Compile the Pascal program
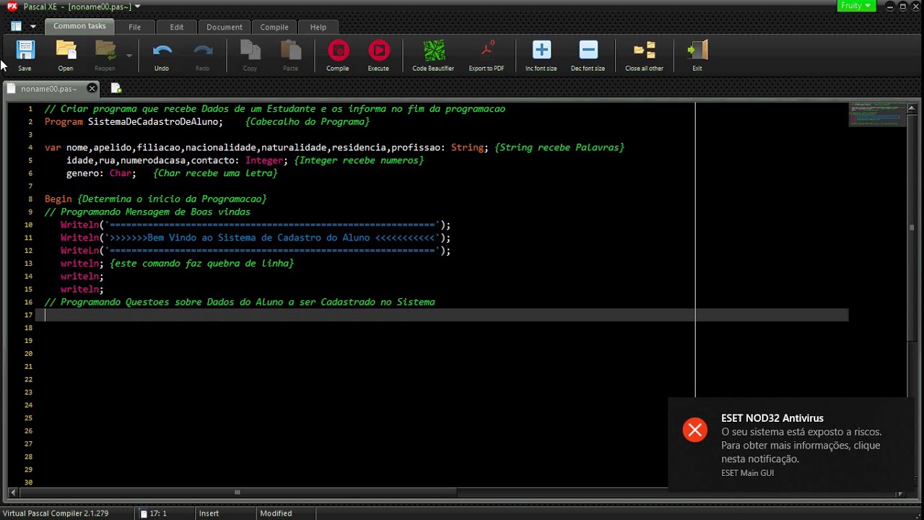924x520 pixels. tap(338, 56)
